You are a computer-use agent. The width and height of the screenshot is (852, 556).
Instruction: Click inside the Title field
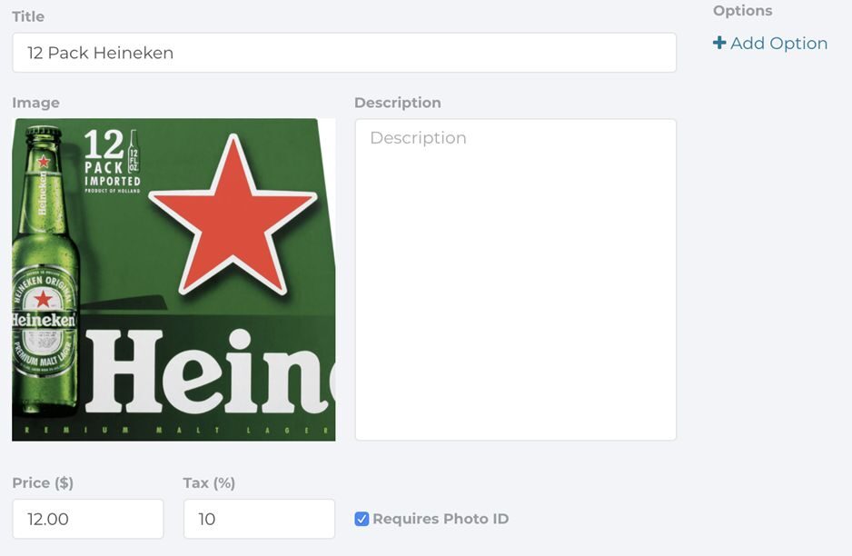(345, 52)
